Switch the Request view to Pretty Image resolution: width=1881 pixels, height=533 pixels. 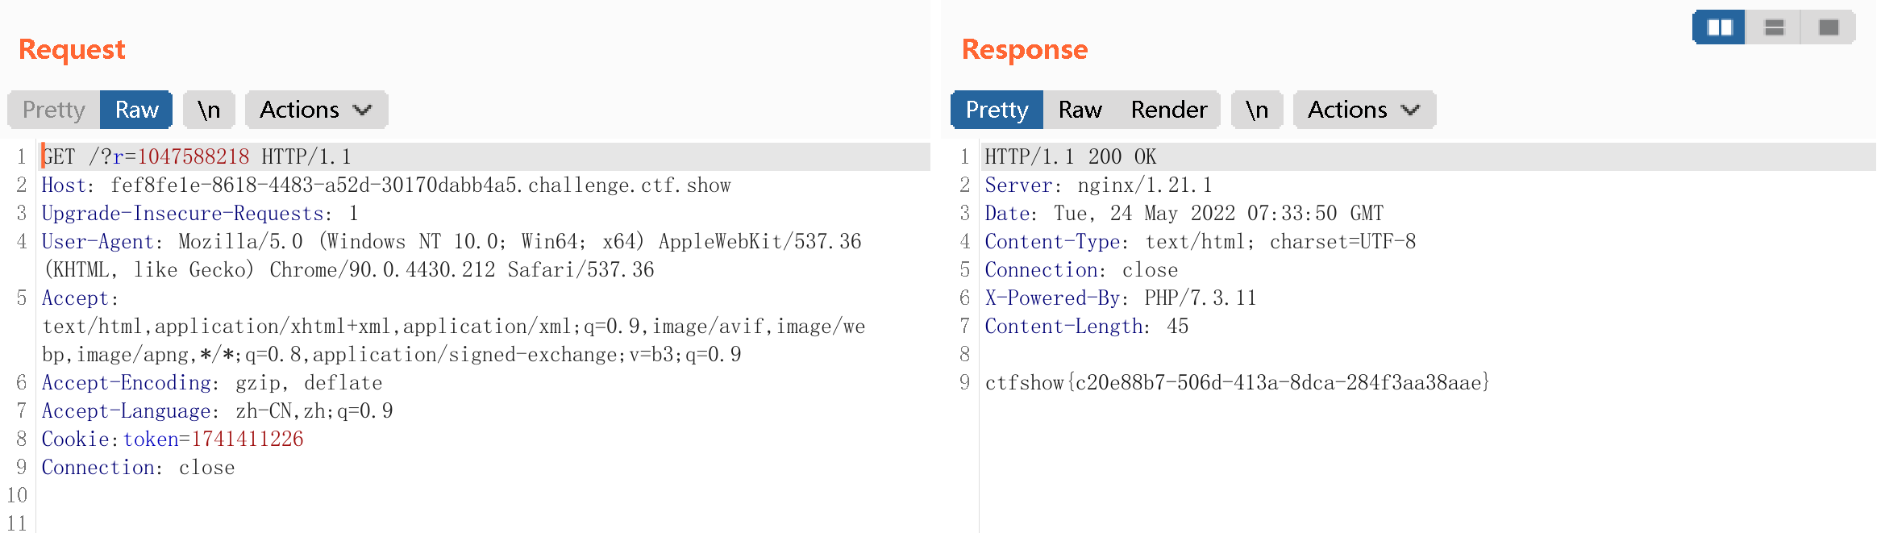(54, 110)
